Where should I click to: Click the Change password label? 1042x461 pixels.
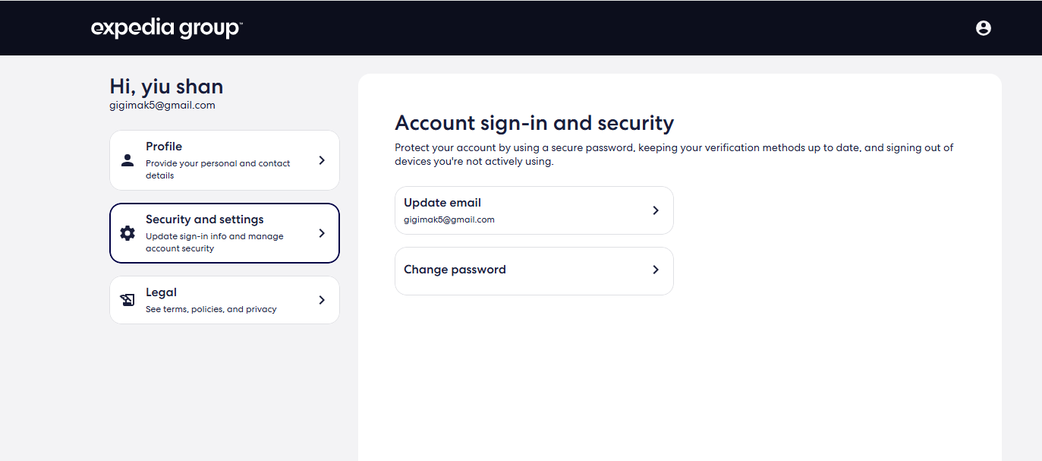455,270
